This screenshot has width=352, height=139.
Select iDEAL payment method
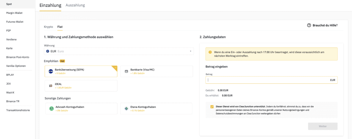coord(81,86)
